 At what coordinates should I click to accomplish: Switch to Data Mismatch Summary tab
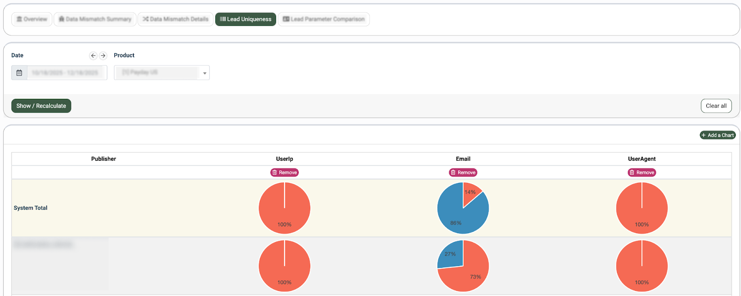coord(95,19)
